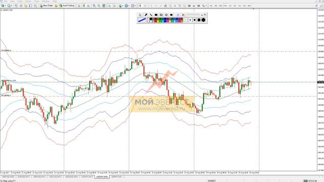Expand the Profiles dropdown arrow
Screen dimensions: 324x182
click(12, 6)
